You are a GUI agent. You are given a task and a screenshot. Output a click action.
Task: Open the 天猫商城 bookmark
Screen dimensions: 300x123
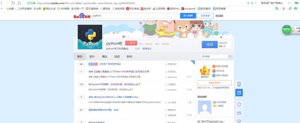coord(92,9)
